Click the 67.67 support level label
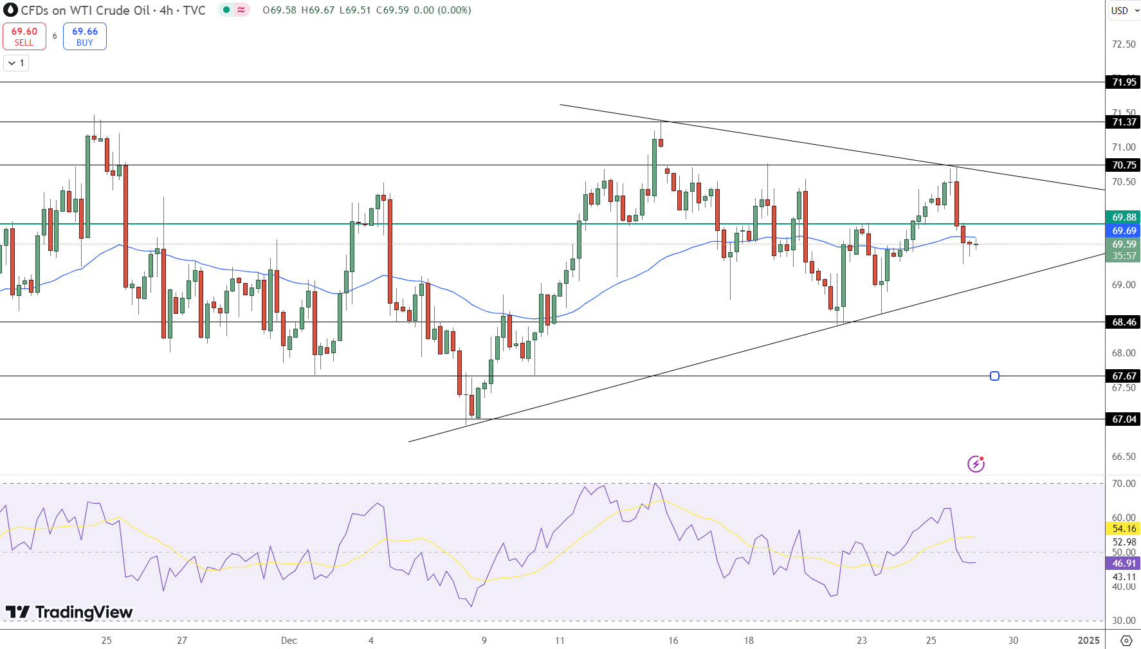 click(1124, 376)
